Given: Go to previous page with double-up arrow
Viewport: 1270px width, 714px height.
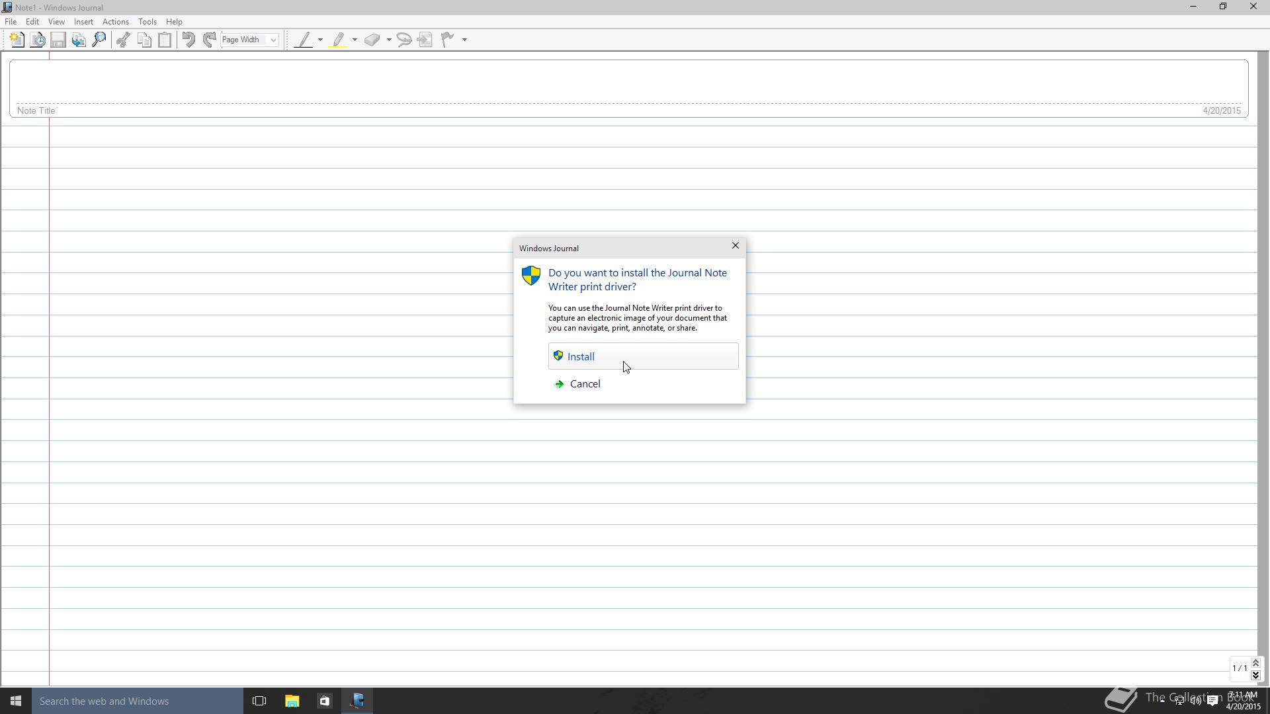Looking at the screenshot, I should pos(1255,663).
